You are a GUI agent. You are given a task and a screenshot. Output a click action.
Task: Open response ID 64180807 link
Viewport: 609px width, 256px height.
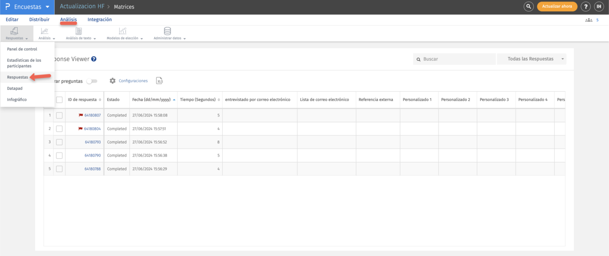[x=92, y=115]
